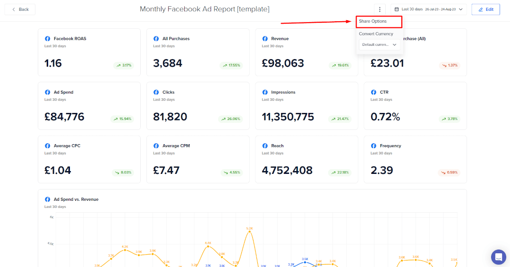Open the chat support bubble
Image resolution: width=510 pixels, height=267 pixels.
(x=498, y=257)
